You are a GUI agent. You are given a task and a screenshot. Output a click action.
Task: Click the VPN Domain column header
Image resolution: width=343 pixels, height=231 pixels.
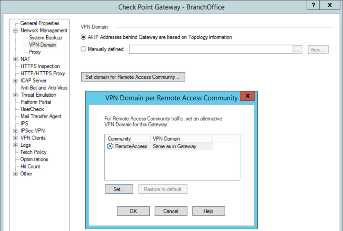[x=181, y=139]
